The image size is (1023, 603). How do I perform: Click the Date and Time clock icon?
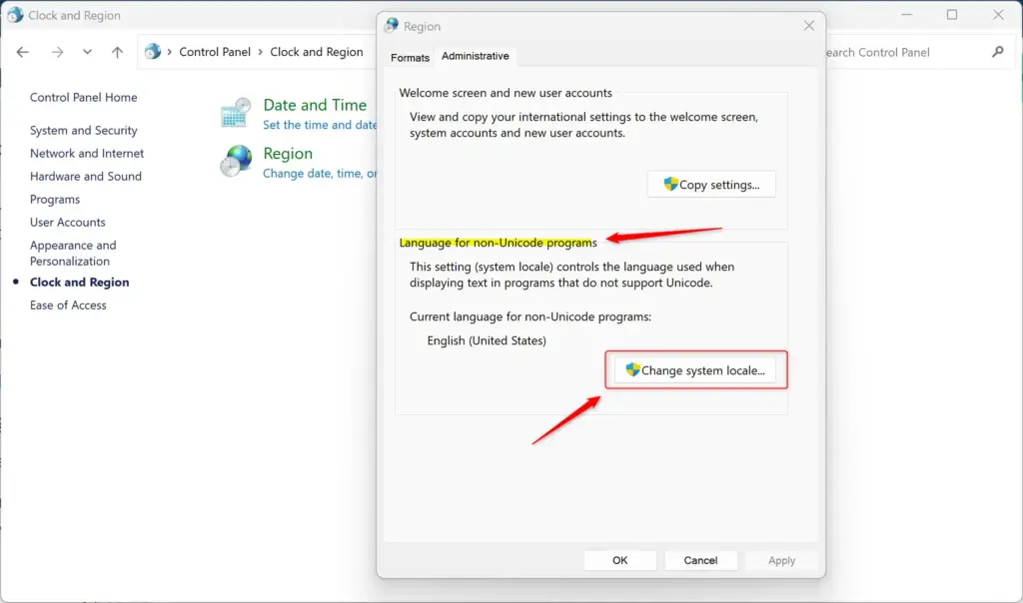(236, 112)
